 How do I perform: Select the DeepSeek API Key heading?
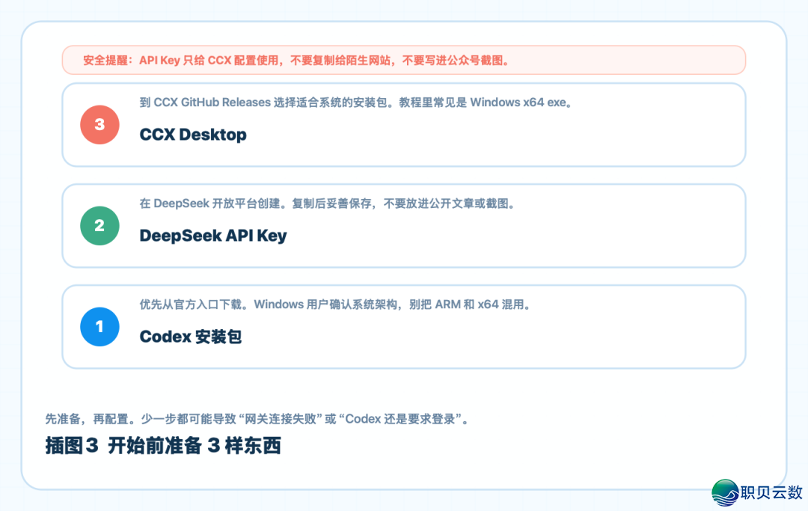click(x=212, y=236)
